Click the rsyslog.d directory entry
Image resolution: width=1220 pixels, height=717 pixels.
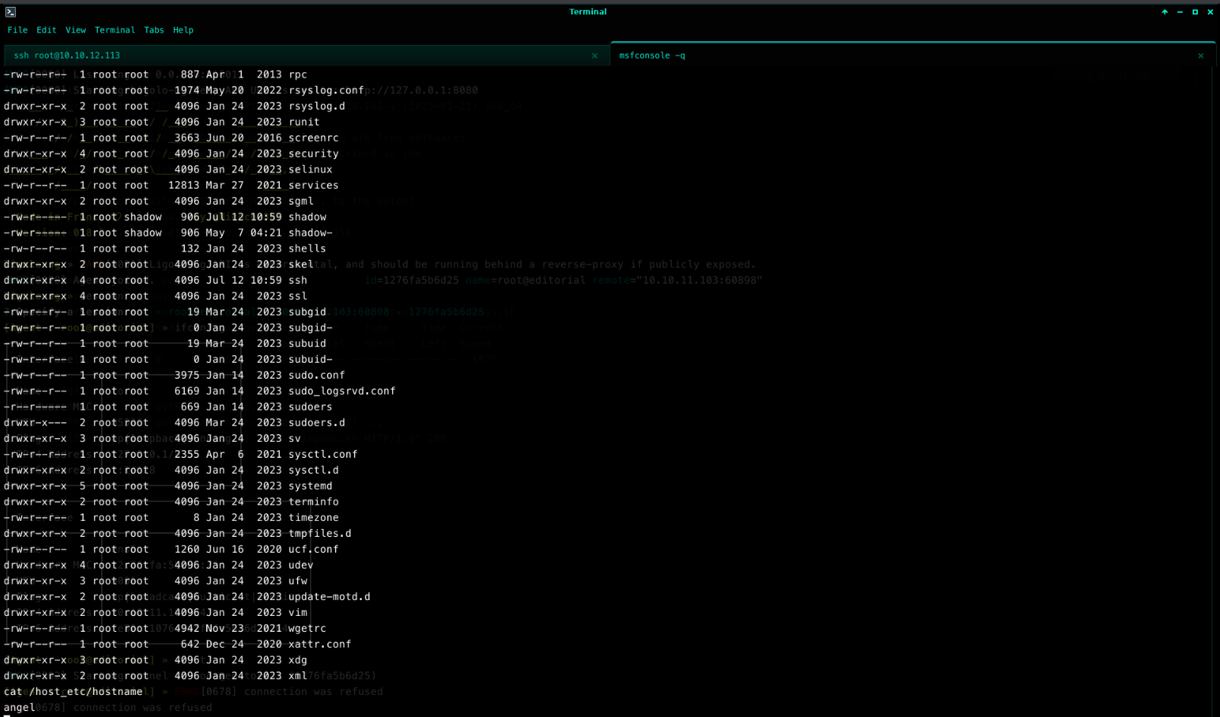[x=317, y=106]
